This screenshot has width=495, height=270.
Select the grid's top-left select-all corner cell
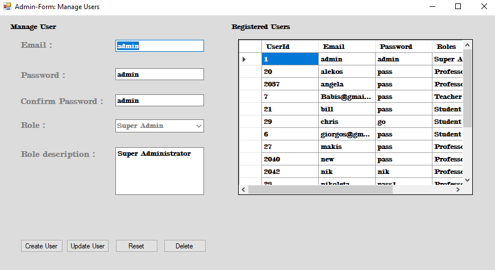click(x=250, y=47)
